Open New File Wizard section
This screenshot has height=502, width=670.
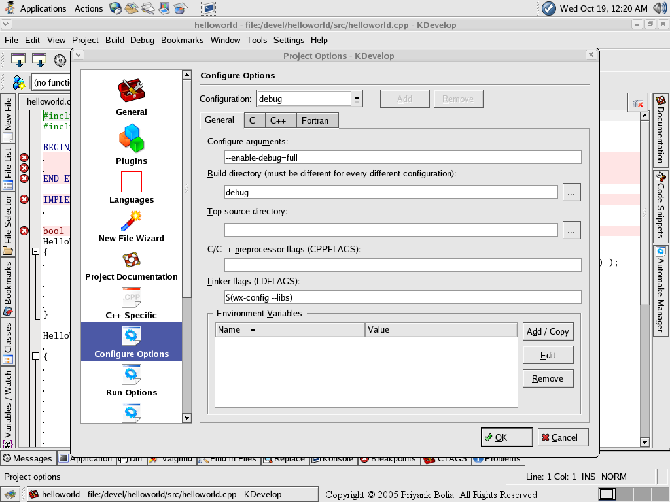point(131,227)
